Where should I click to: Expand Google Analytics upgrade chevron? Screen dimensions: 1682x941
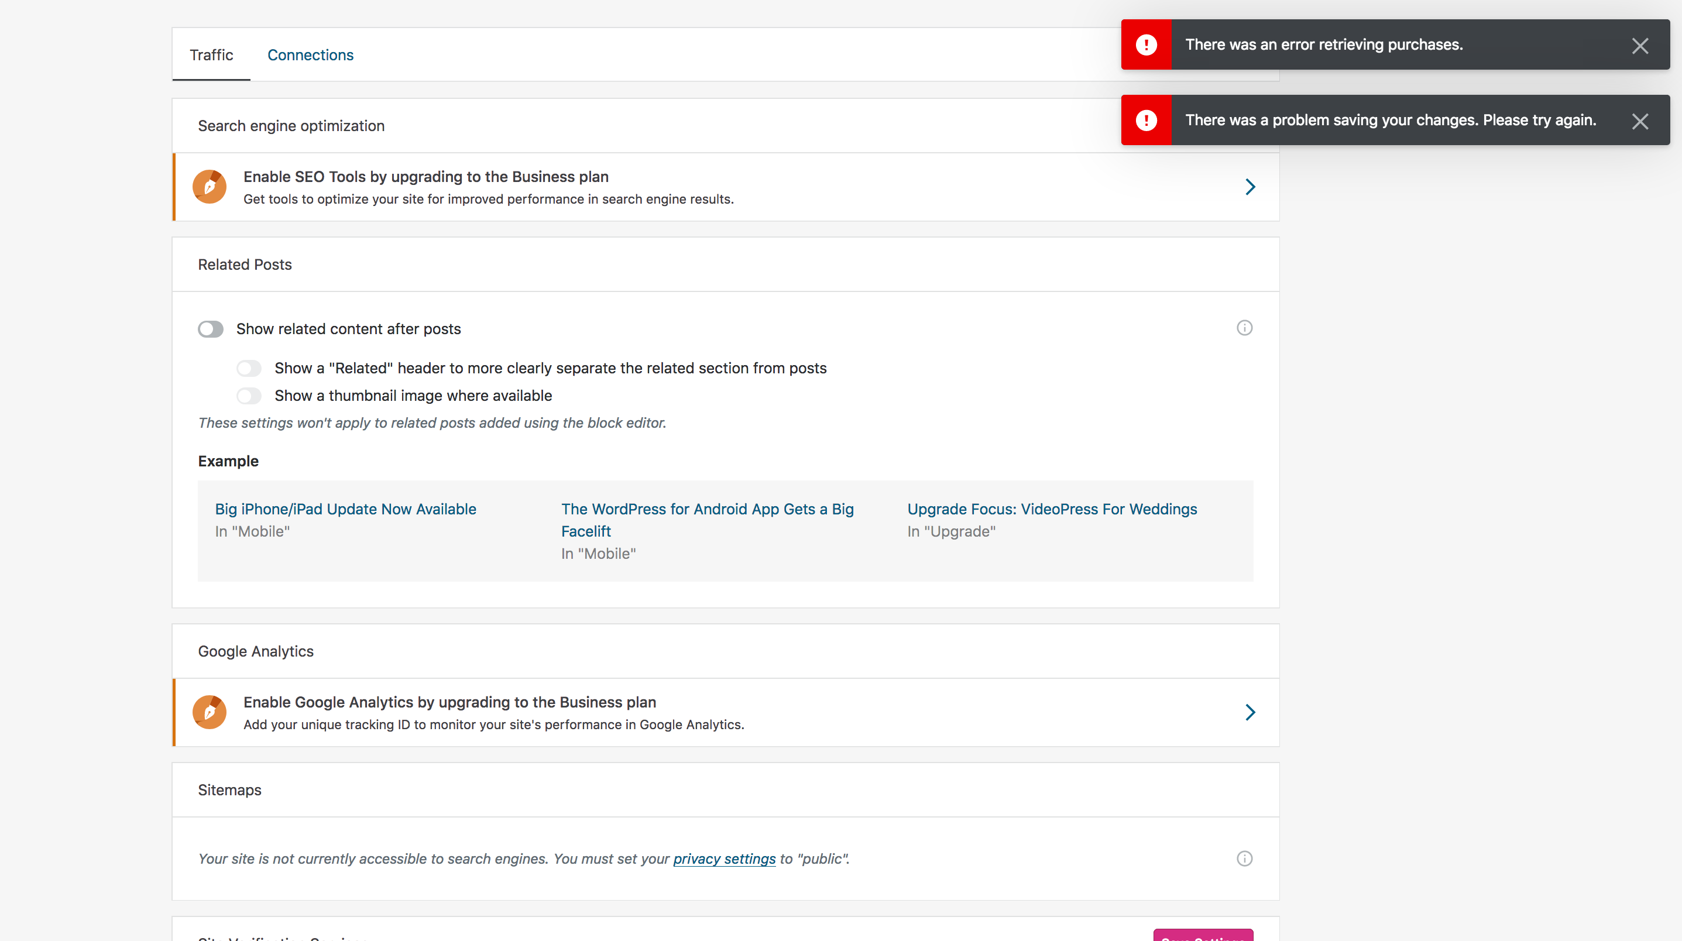1250,712
